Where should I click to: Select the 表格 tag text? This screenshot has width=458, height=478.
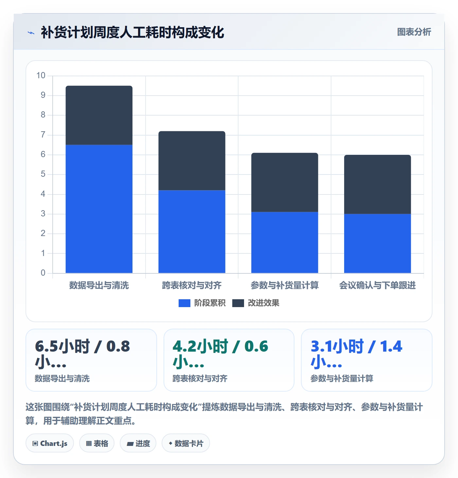coord(101,444)
